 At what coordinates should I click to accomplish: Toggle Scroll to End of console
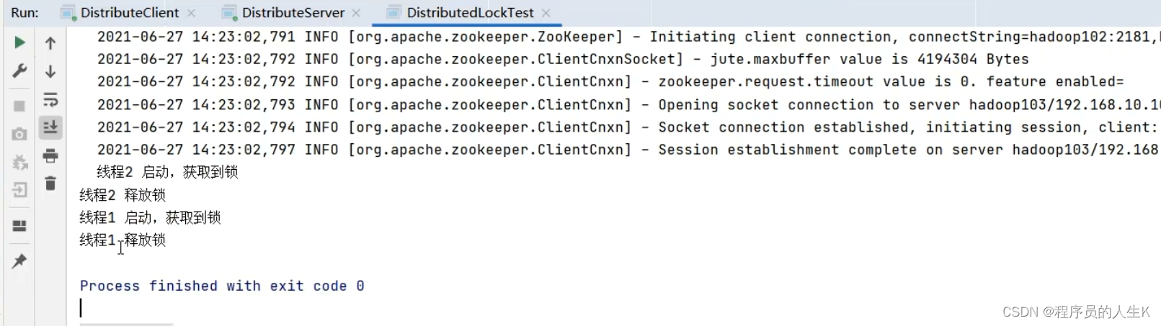tap(50, 127)
